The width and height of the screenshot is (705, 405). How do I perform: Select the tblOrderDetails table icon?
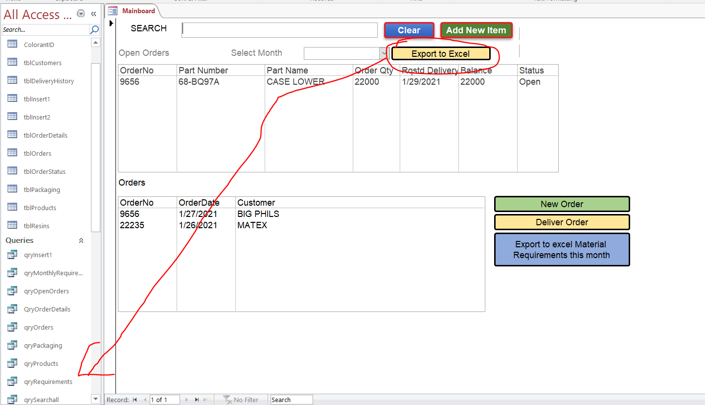13,135
